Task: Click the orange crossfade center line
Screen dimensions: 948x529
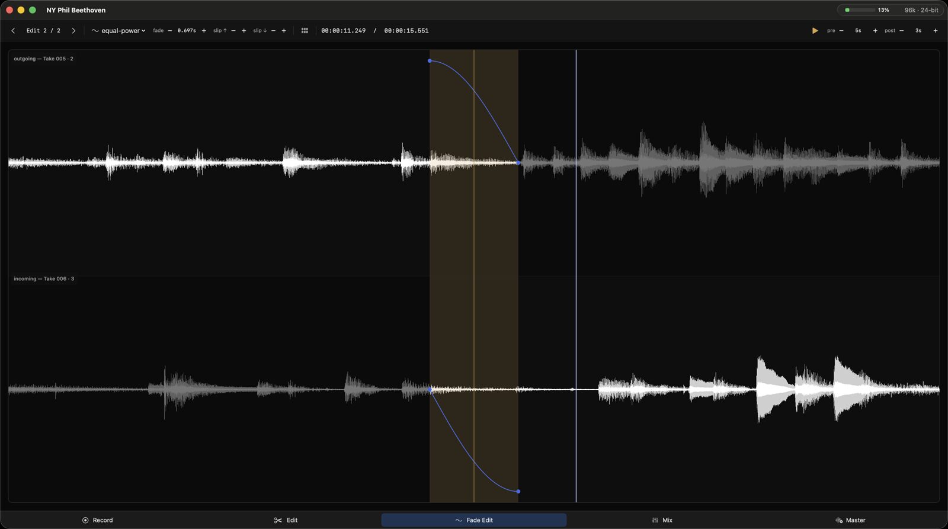Action: [x=474, y=276]
